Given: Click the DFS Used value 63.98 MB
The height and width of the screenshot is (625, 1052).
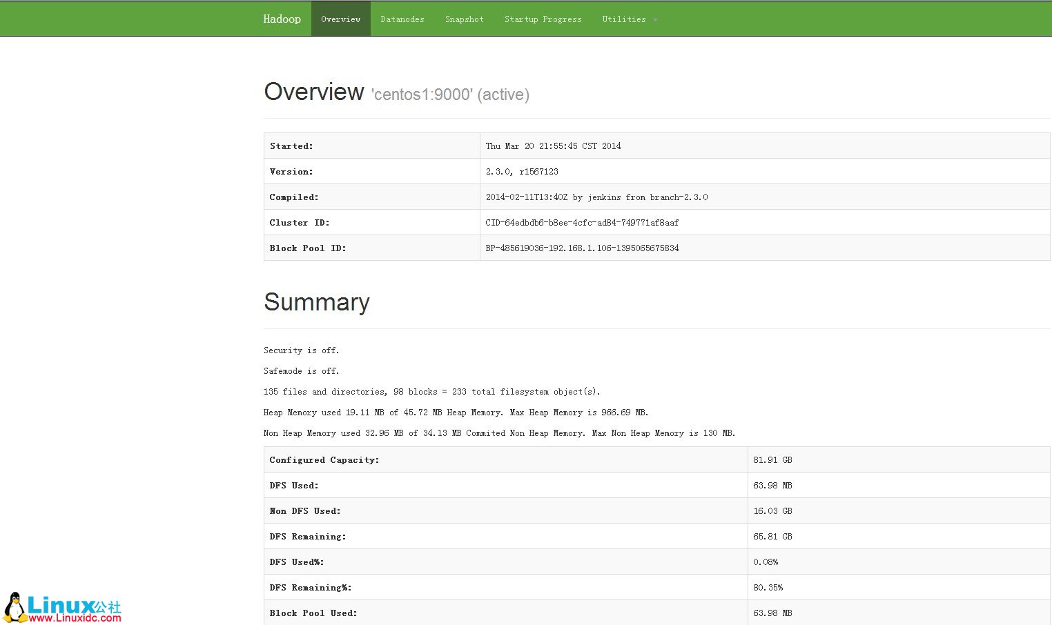Looking at the screenshot, I should 772,485.
